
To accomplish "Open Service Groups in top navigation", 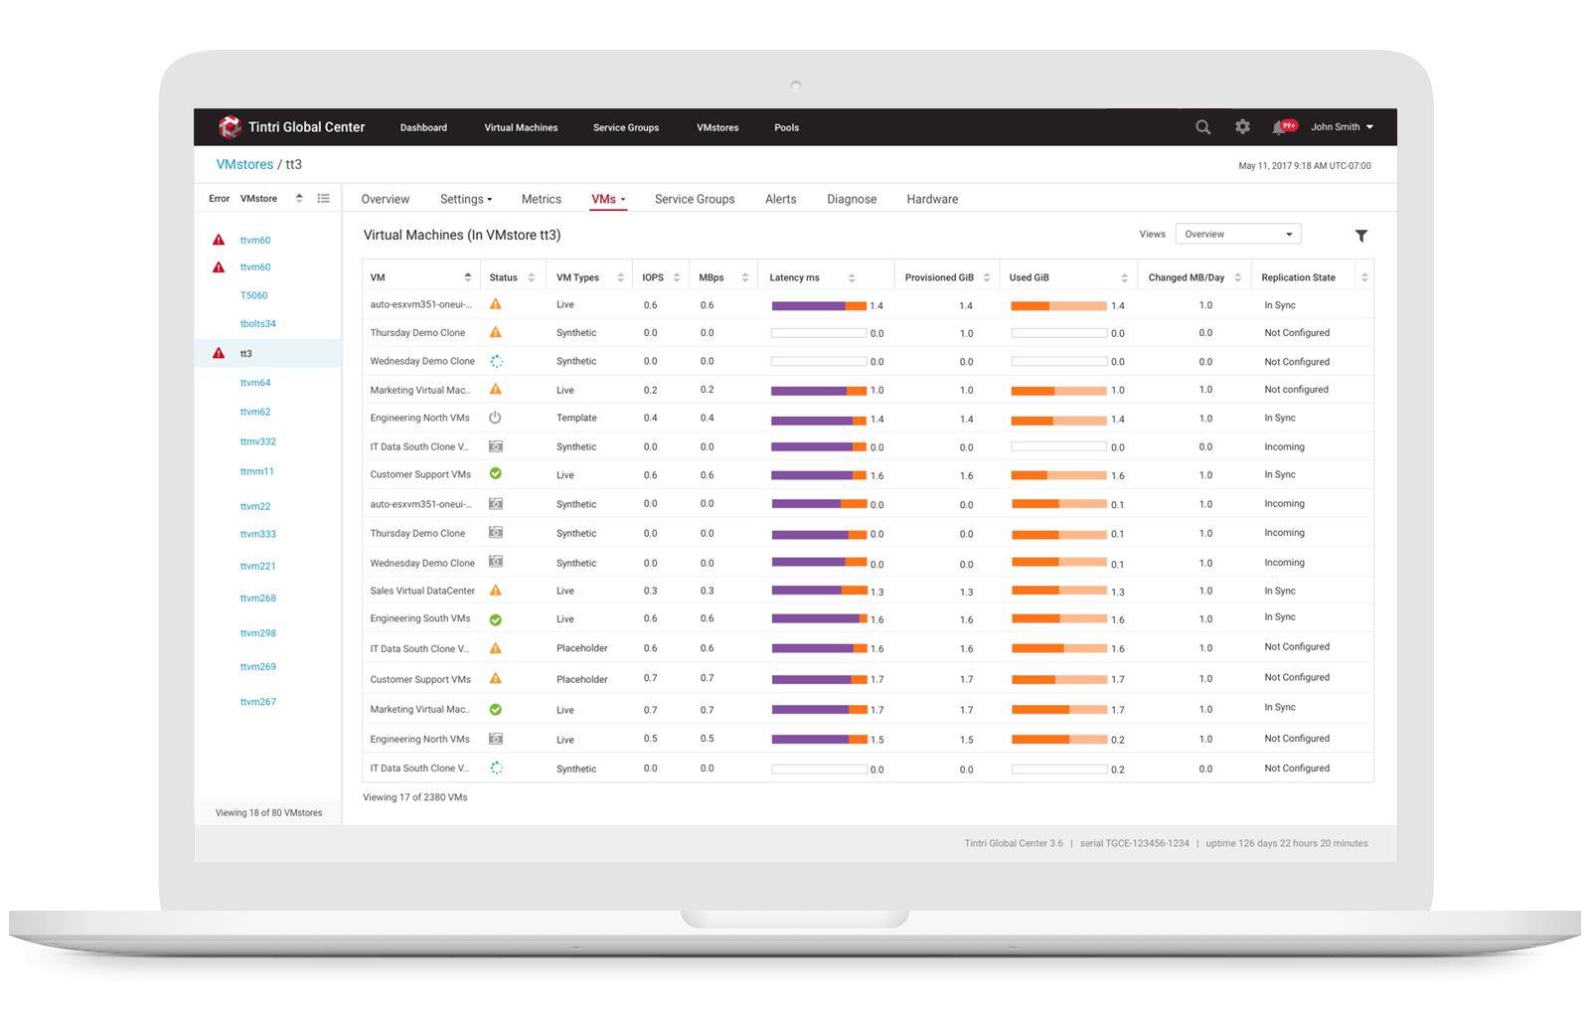I will point(626,127).
